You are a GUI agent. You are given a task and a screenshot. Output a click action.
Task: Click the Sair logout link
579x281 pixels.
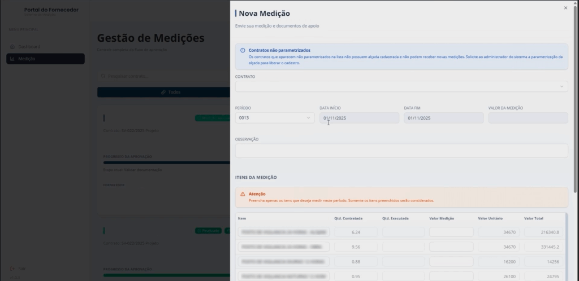point(18,269)
